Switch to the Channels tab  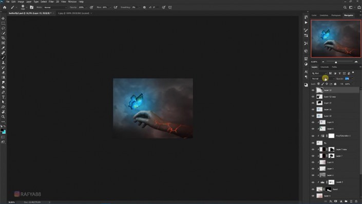325,67
